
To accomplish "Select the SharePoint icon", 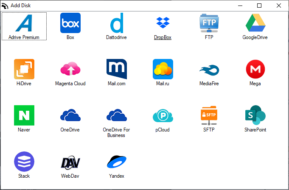I will click(255, 115).
